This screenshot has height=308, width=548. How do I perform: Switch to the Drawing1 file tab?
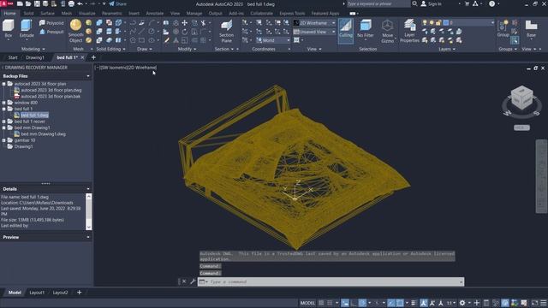click(x=34, y=57)
